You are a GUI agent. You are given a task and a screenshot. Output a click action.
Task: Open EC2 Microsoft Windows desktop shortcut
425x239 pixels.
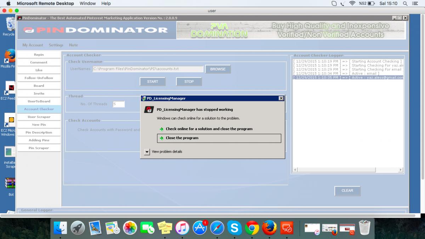click(x=8, y=125)
